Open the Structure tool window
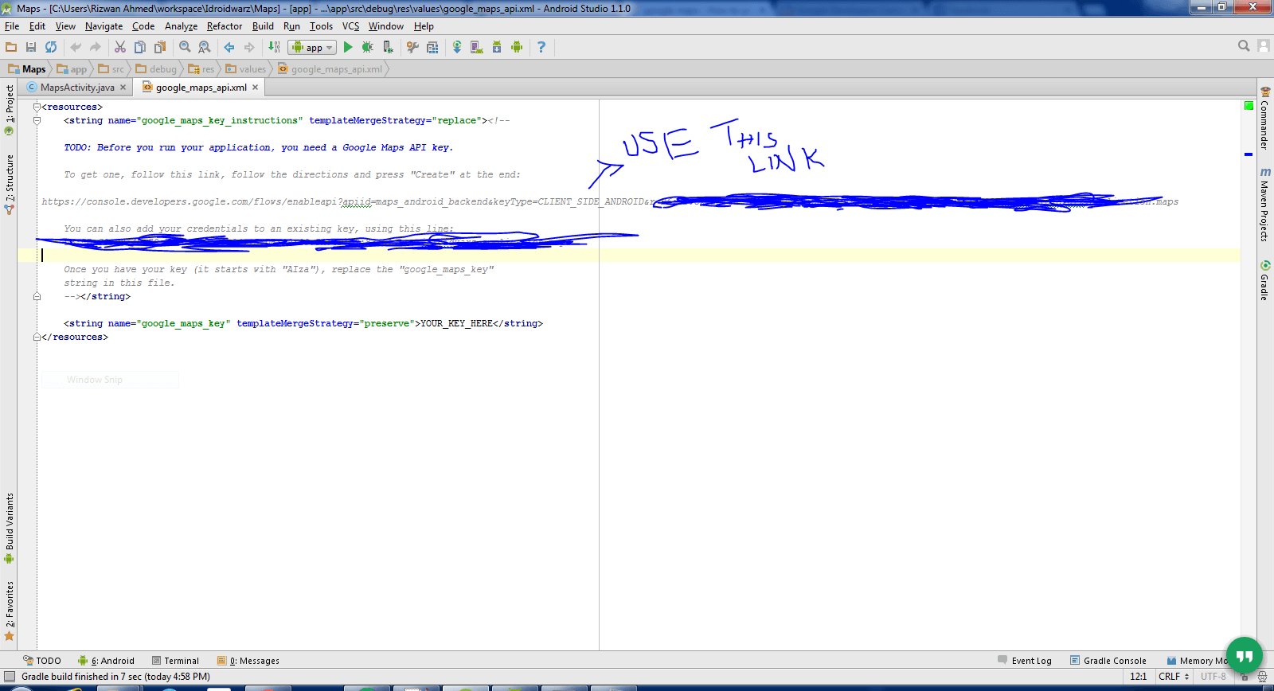Viewport: 1274px width, 691px height. pos(9,184)
